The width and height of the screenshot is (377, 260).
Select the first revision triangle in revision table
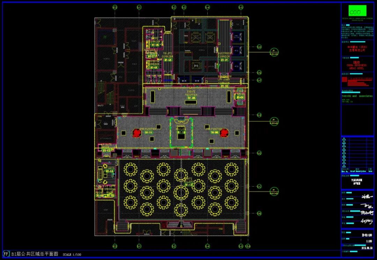tap(344, 139)
